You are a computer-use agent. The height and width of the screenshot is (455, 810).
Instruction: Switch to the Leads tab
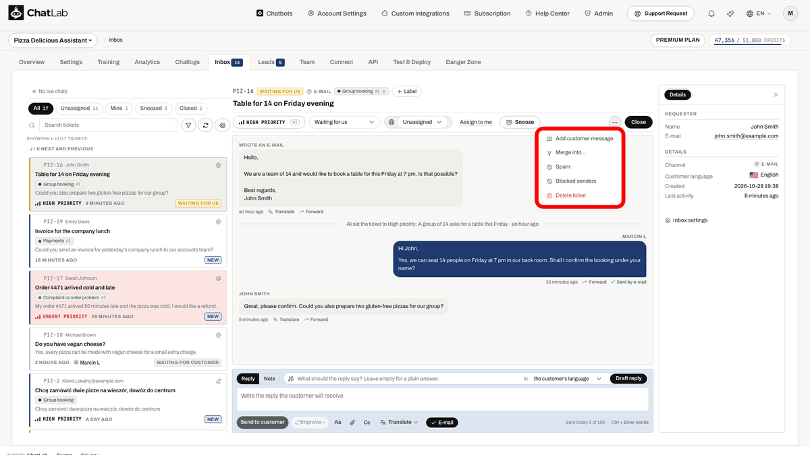click(271, 62)
